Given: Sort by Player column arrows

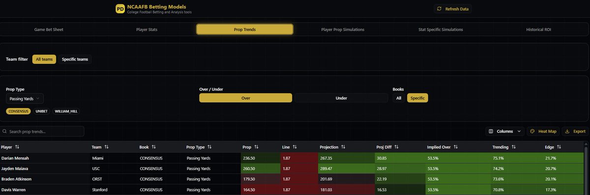Looking at the screenshot, I should [x=17, y=146].
